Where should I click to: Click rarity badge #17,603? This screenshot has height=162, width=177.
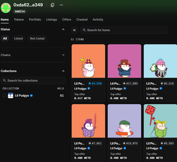click(130, 83)
